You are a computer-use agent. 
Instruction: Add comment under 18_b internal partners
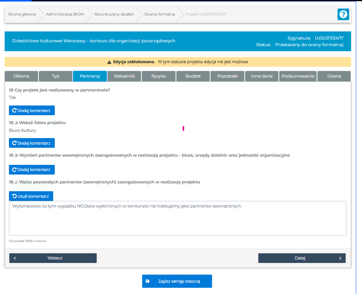32,170
